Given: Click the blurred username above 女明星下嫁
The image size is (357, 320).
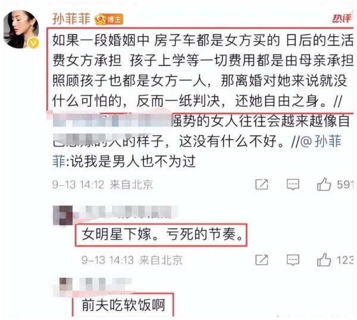Looking at the screenshot, I should coord(126,212).
